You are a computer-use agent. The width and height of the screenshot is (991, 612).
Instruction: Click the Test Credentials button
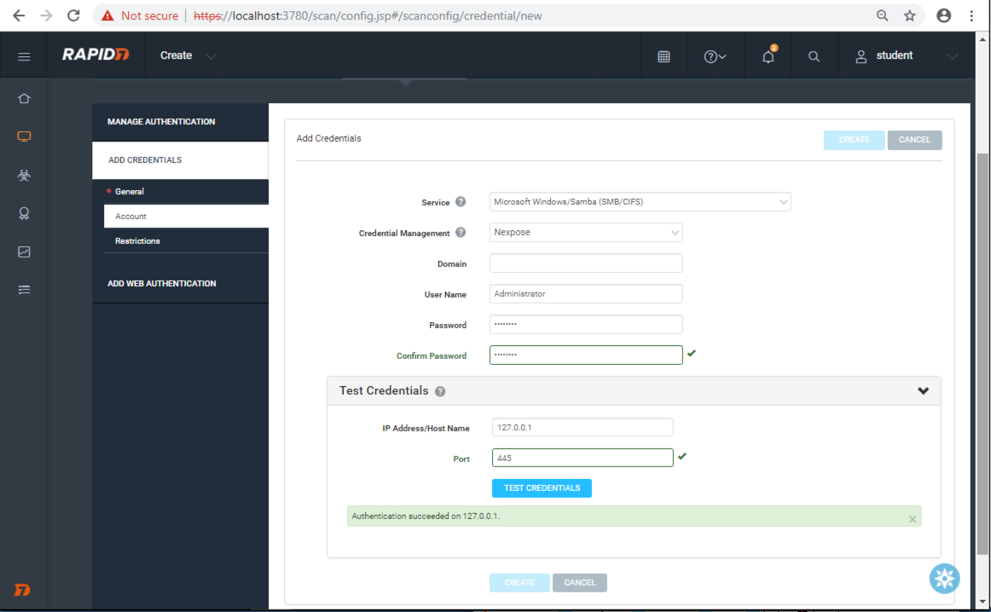coord(542,488)
